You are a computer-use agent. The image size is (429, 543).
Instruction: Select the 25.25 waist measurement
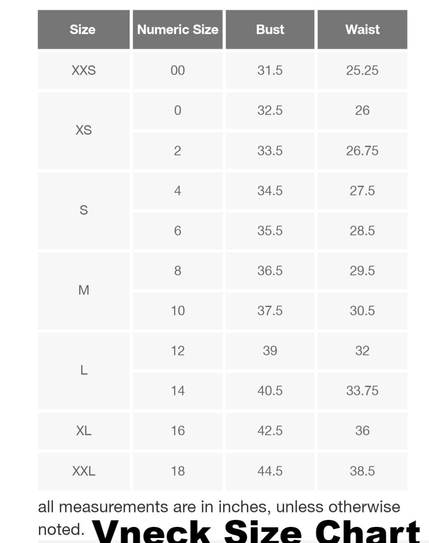point(362,71)
